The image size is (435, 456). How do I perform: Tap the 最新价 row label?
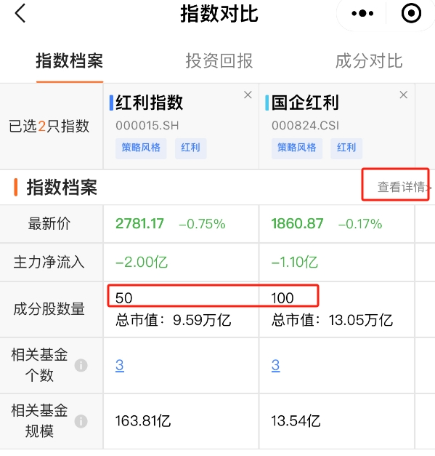click(49, 224)
